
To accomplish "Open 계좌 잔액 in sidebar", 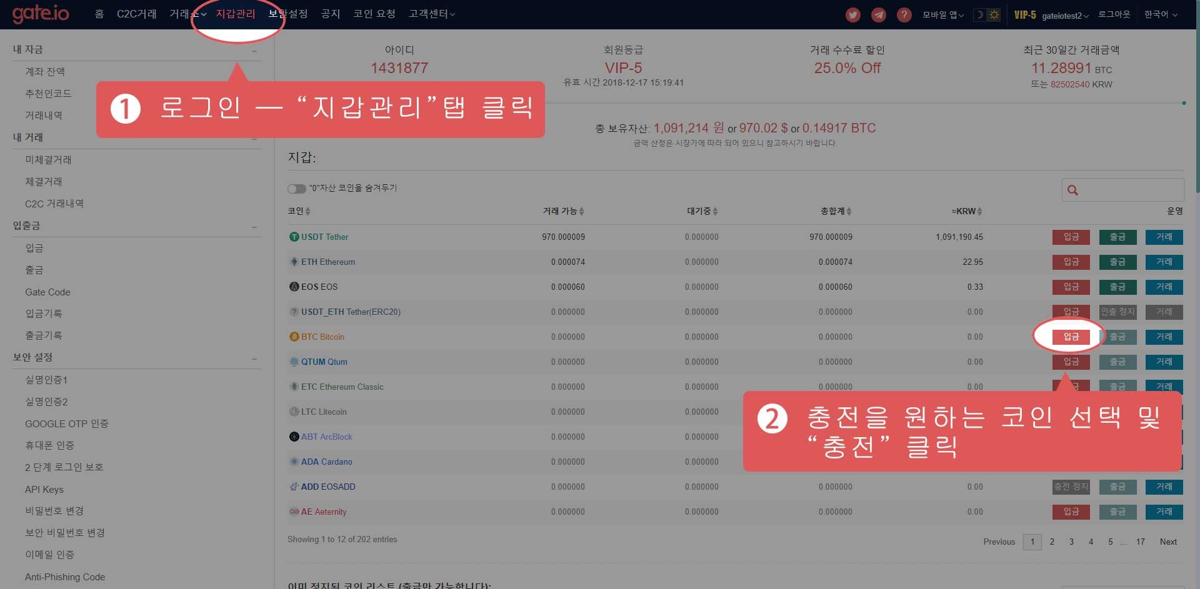I will pyautogui.click(x=45, y=72).
